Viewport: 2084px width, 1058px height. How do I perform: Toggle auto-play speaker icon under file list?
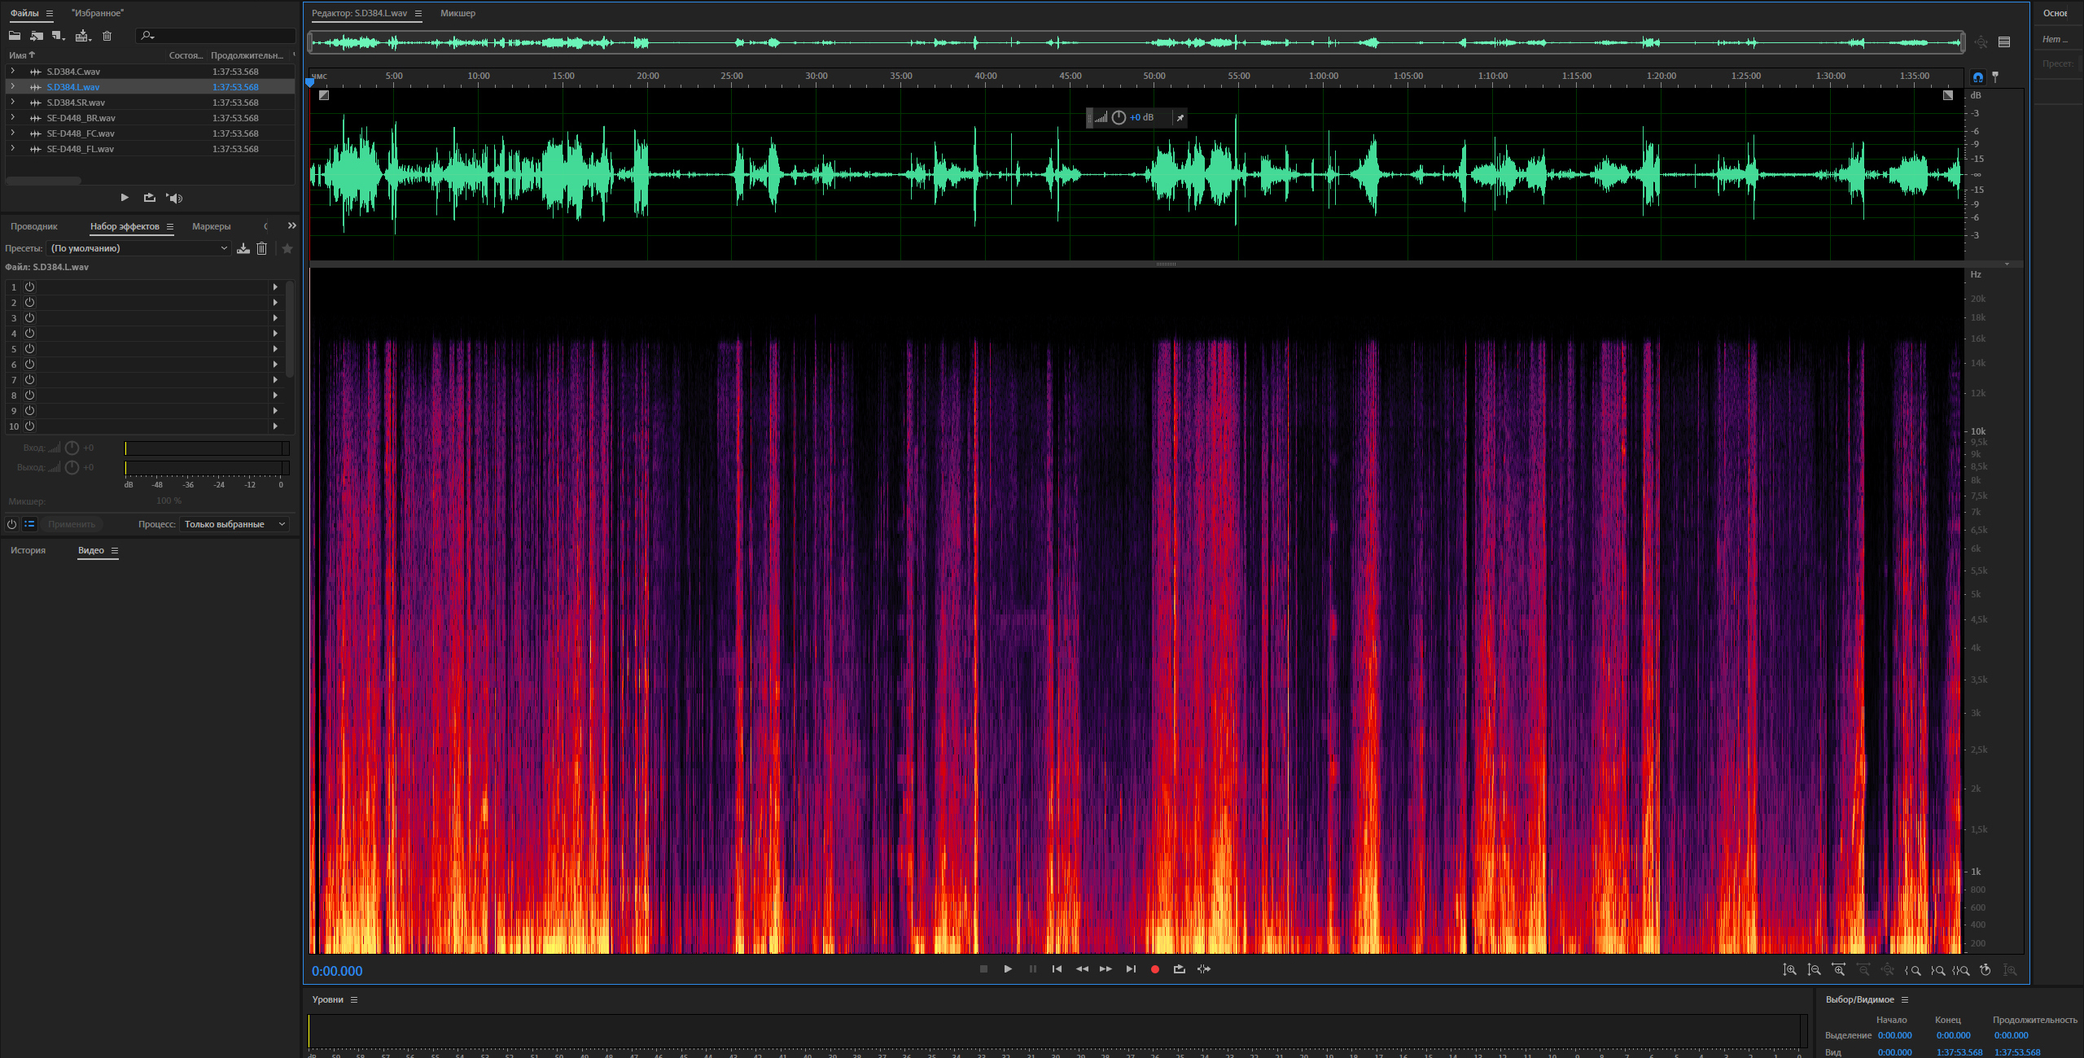click(x=174, y=198)
